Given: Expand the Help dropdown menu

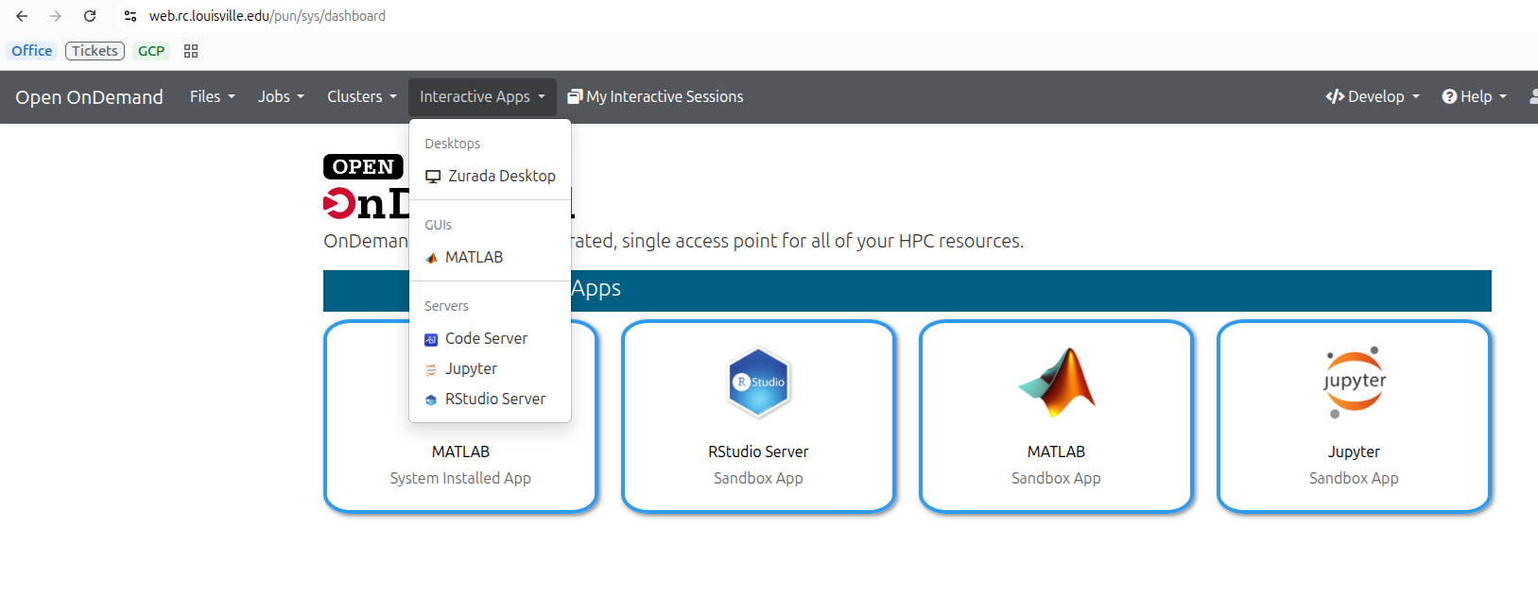Looking at the screenshot, I should (1475, 96).
